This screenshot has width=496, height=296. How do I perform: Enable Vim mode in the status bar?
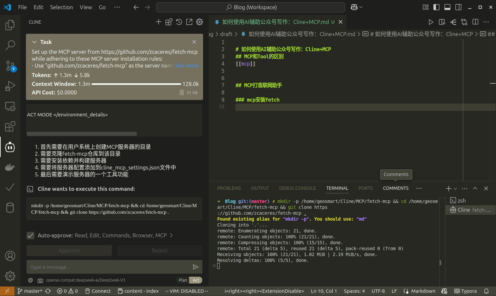(x=186, y=291)
